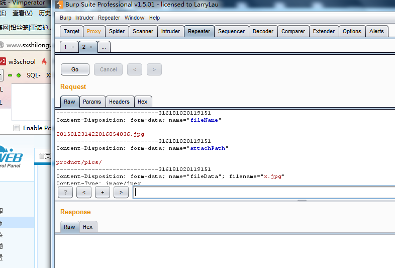395x268 pixels.
Task: Toggle the Enable Post data checkbox
Action: click(17, 128)
